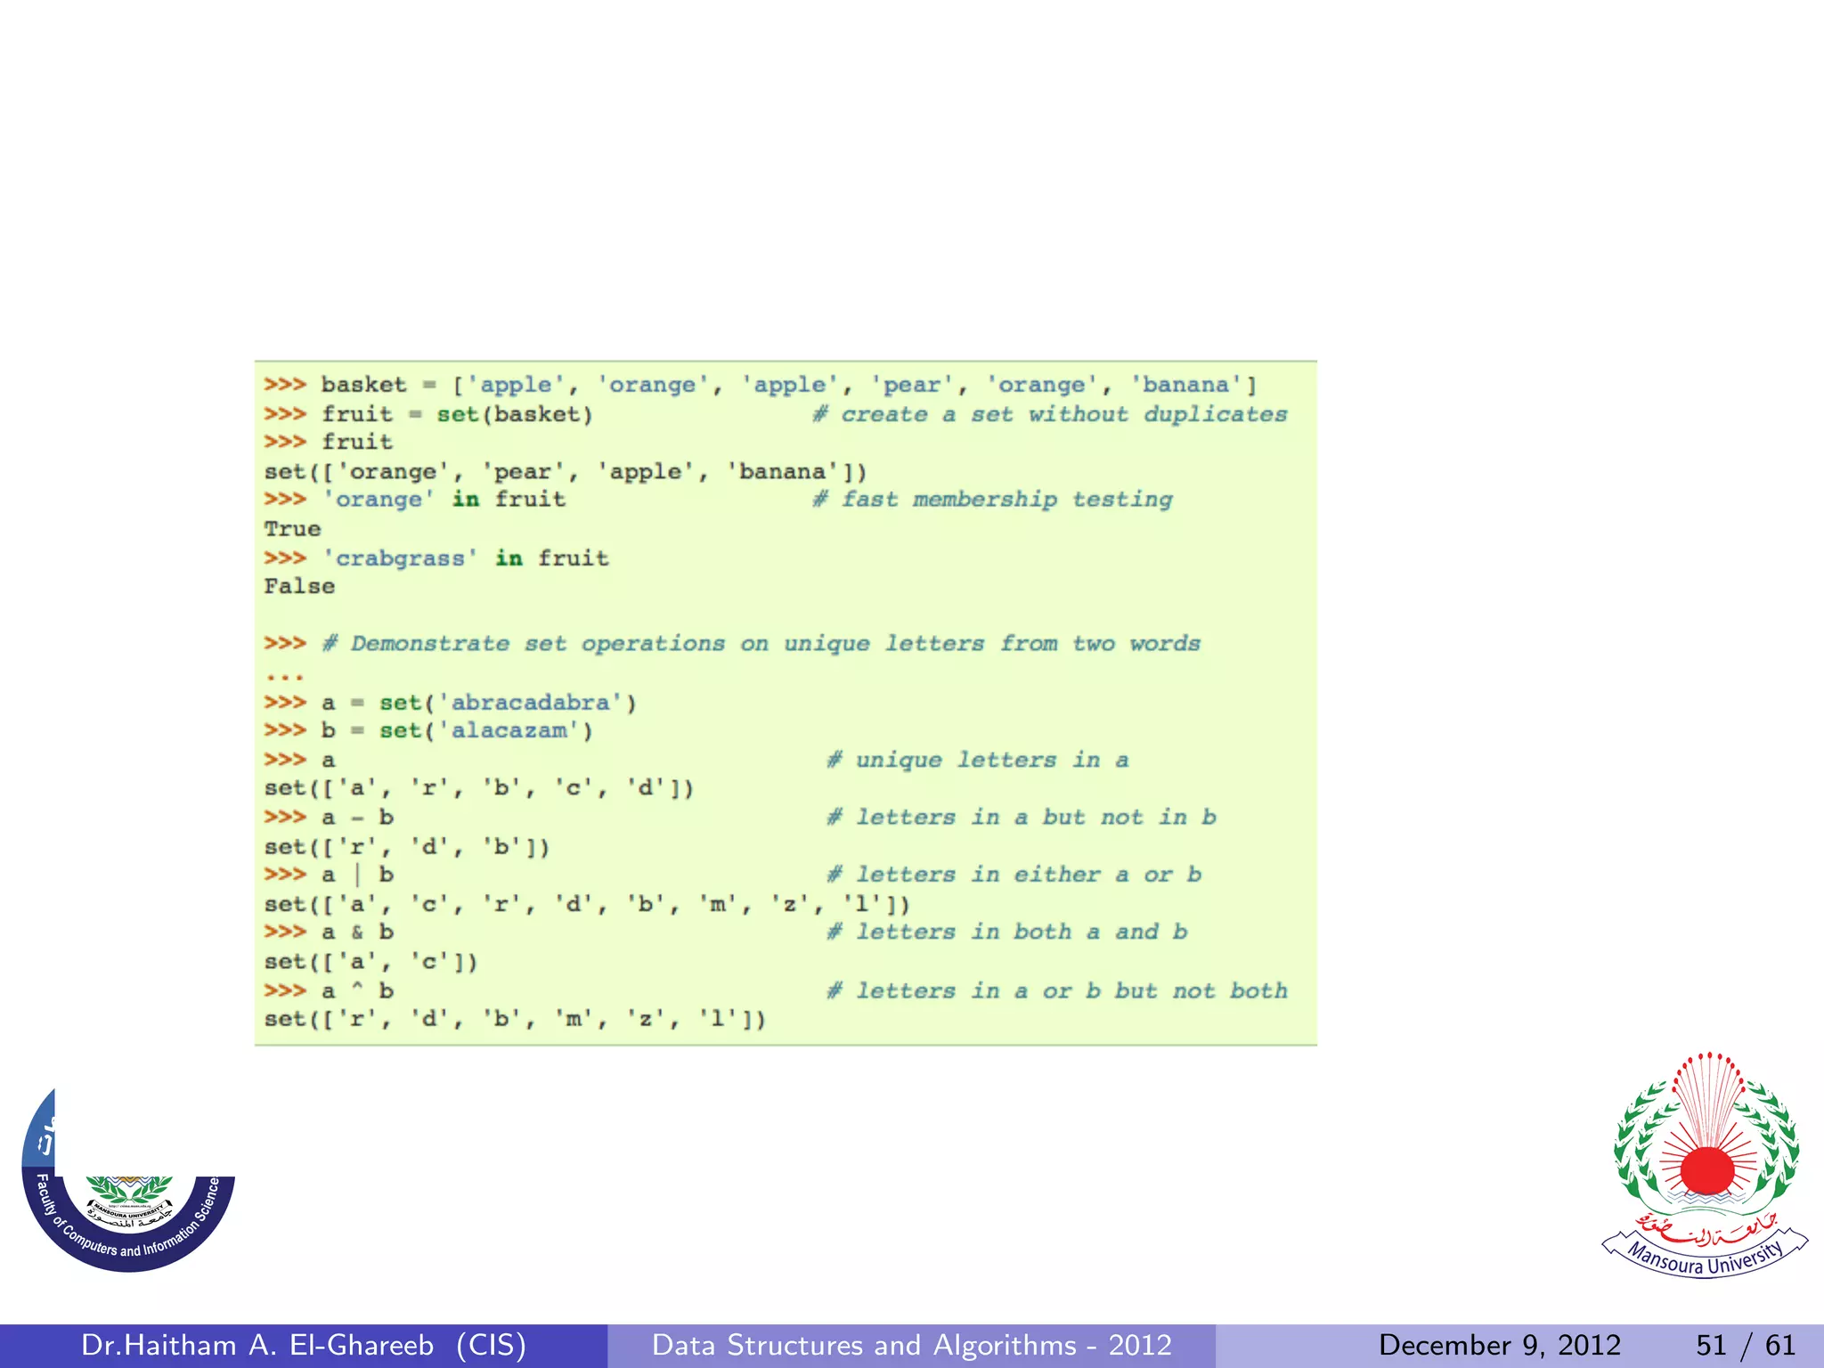Click the a & b expression line
Screen dimensions: 1824x1368
tap(329, 932)
